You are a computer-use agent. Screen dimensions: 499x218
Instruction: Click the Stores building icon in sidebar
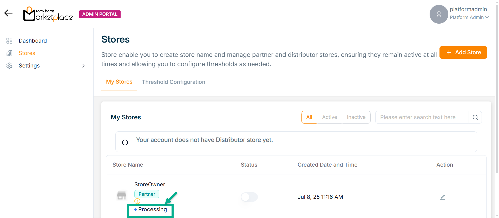point(9,53)
